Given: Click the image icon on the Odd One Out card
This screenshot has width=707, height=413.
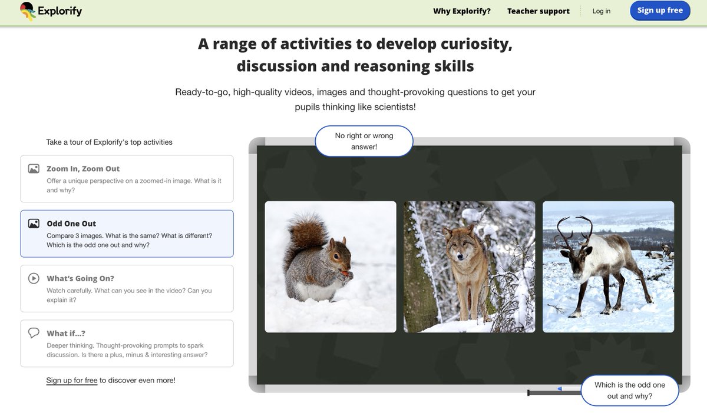Looking at the screenshot, I should pyautogui.click(x=34, y=222).
